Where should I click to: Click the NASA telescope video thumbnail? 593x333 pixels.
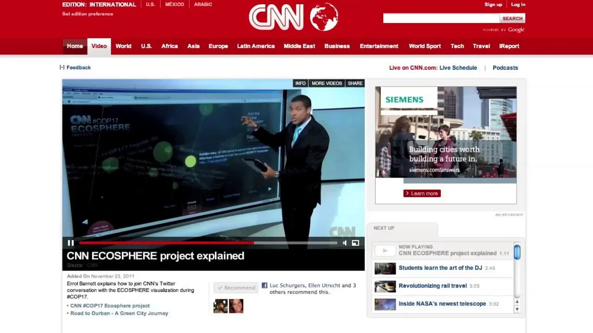coord(385,304)
